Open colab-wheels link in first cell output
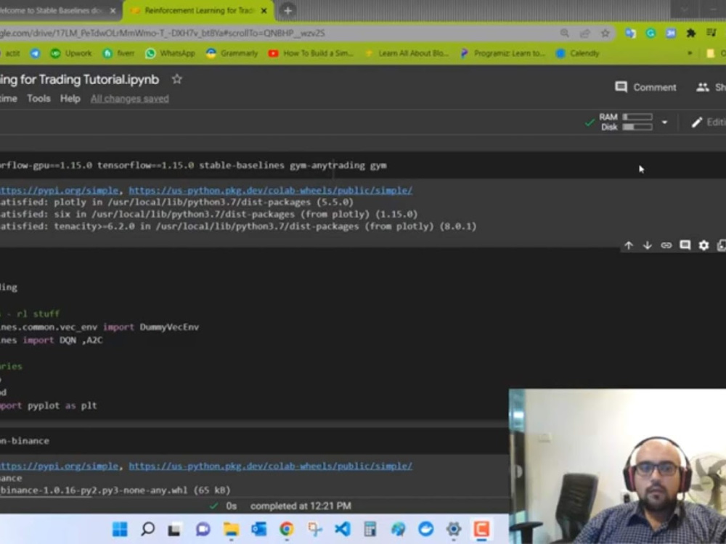Image resolution: width=726 pixels, height=544 pixels. click(270, 190)
